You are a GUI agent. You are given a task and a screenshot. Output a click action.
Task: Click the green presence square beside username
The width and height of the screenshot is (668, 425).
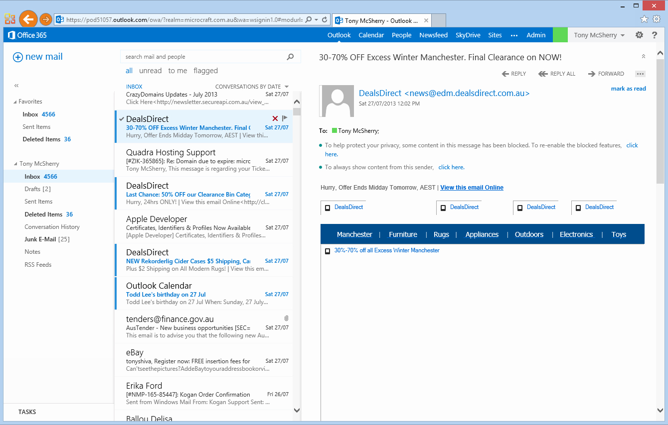(560, 35)
